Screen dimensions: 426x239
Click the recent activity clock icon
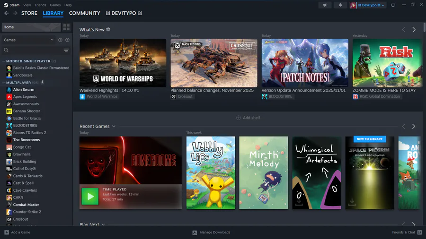[x=60, y=40]
